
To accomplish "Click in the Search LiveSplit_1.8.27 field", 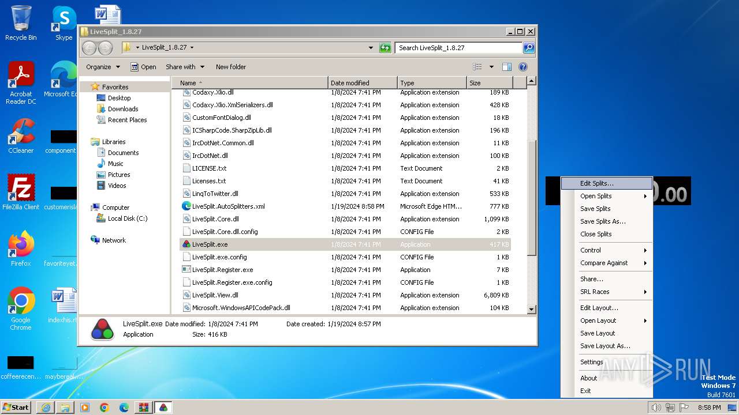I will tap(459, 48).
